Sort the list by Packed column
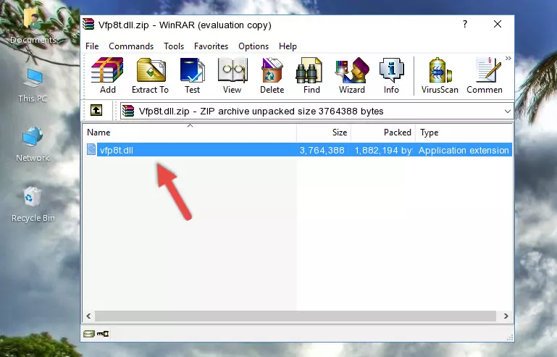Image resolution: width=557 pixels, height=357 pixels. (383, 133)
